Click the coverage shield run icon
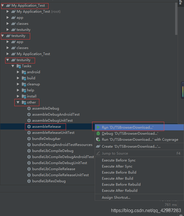 (98, 140)
